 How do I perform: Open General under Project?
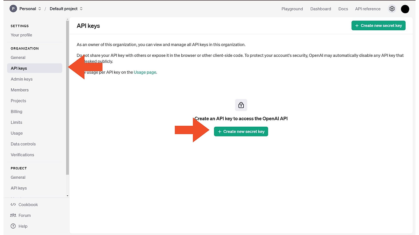coord(18,177)
